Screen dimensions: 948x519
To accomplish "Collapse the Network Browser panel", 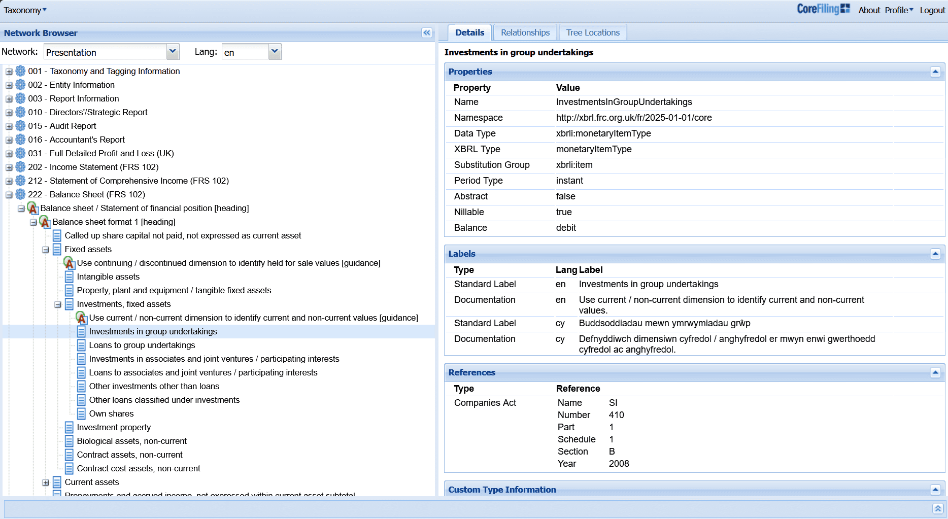I will (x=427, y=33).
